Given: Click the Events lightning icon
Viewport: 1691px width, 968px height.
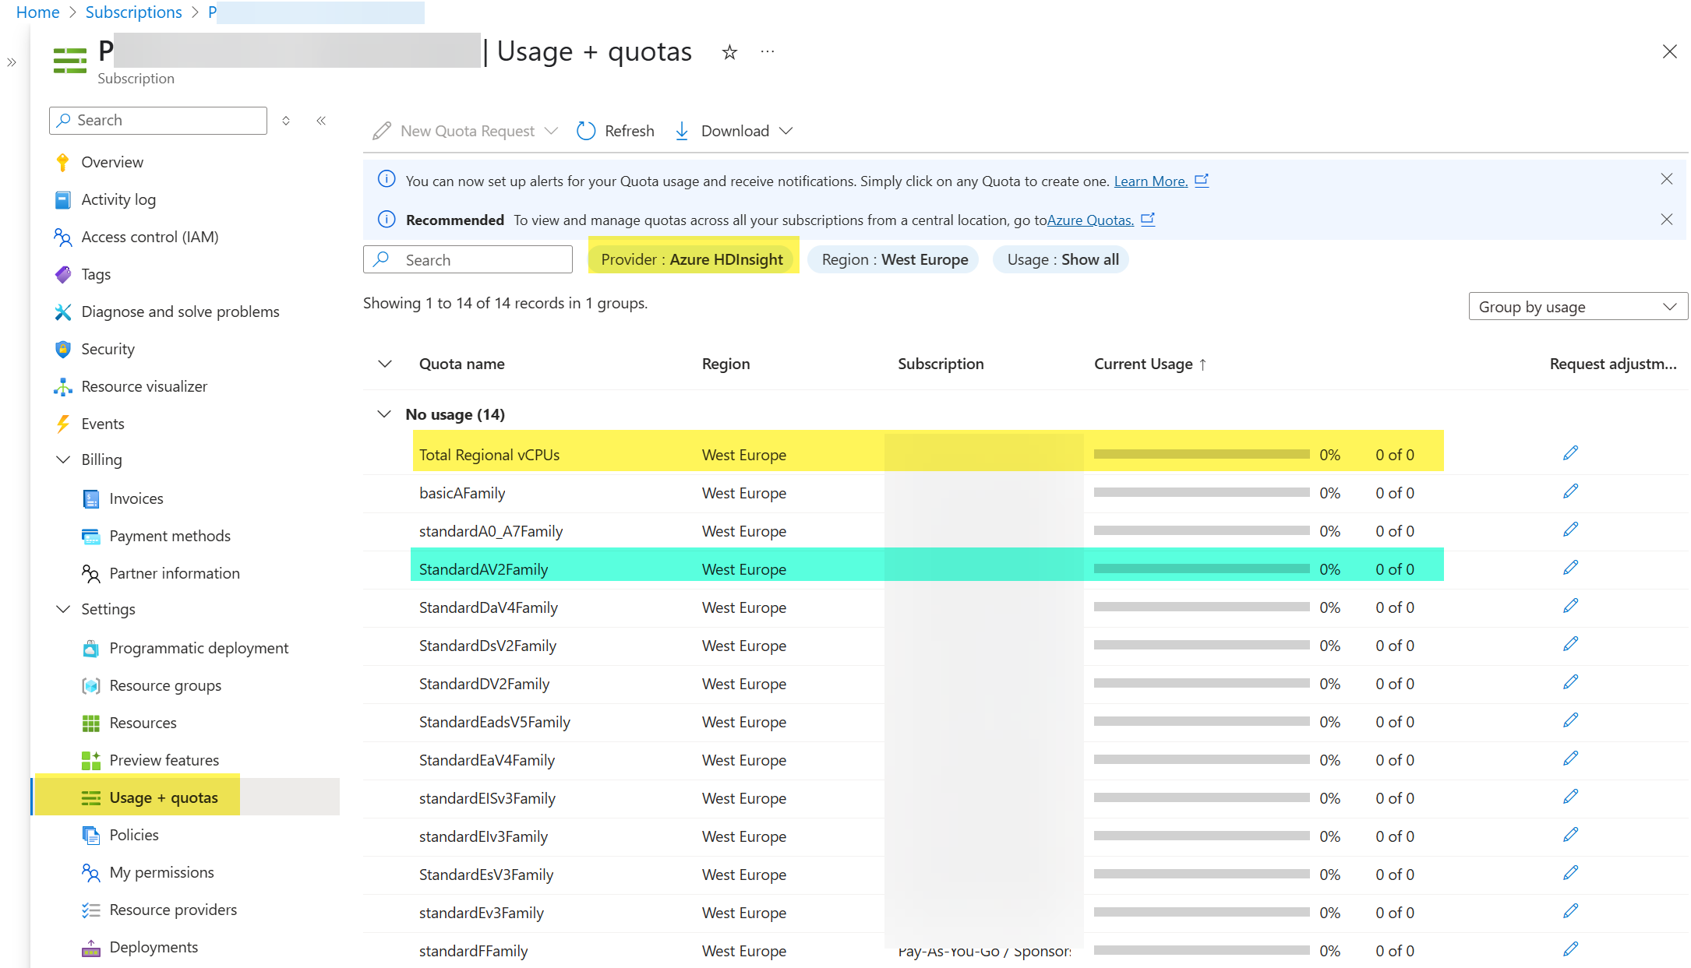Looking at the screenshot, I should tap(63, 424).
